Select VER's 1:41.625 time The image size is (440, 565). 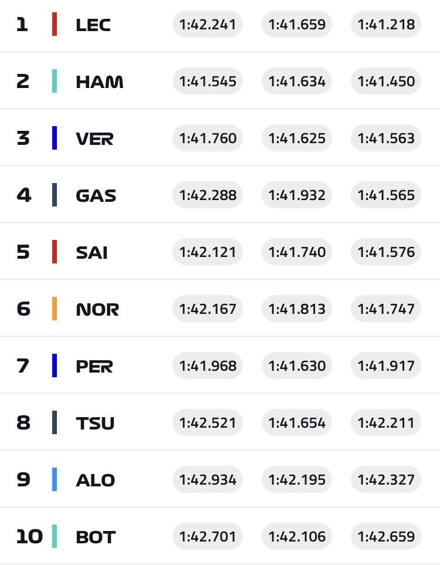click(297, 138)
